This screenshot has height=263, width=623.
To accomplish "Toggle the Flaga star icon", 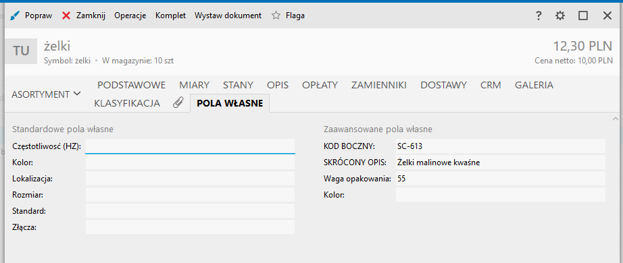I will [x=276, y=16].
